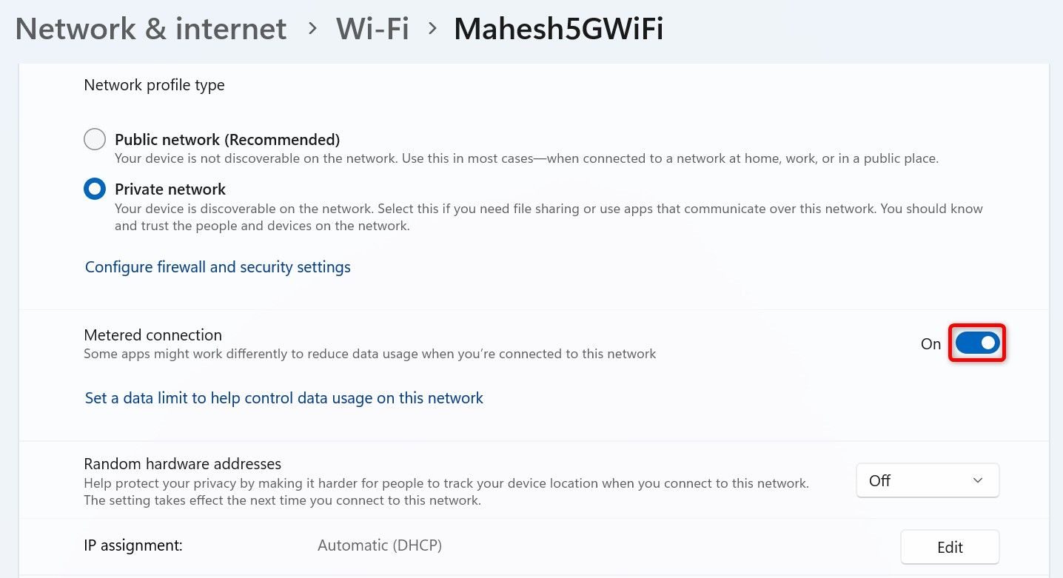Click the Automatic (DHCP) value text
Screen dimensions: 1063x578
click(380, 545)
